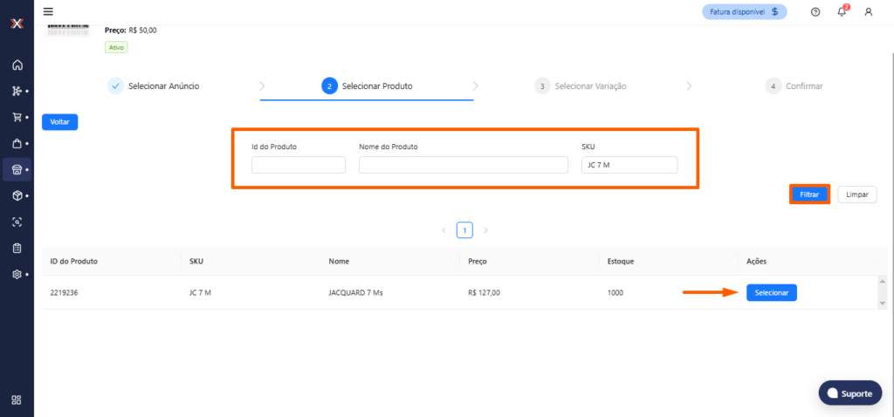Open the hamburger menu at top left
Image resolution: width=894 pixels, height=417 pixels.
48,11
